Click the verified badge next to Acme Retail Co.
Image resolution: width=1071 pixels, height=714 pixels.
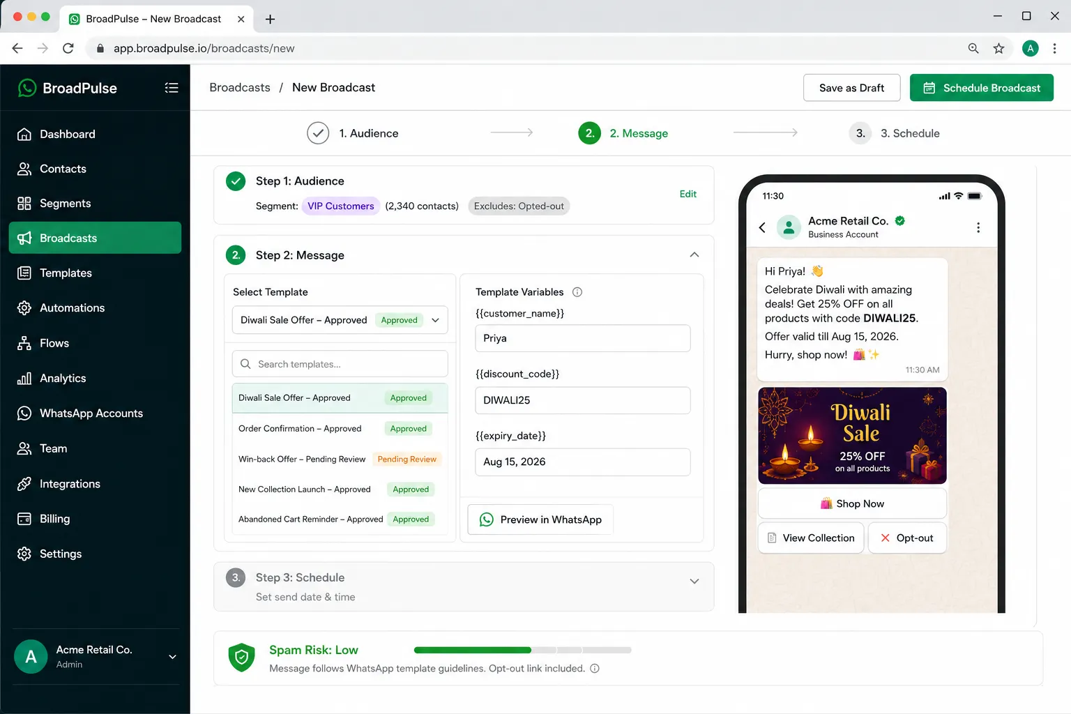tap(900, 220)
